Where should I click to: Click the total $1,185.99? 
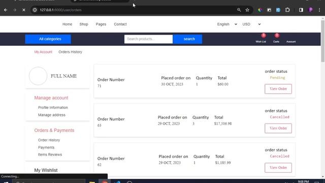[x=223, y=163]
